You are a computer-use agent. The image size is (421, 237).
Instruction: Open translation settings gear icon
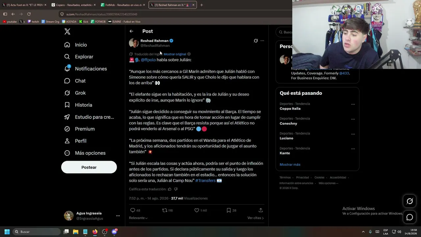click(189, 54)
